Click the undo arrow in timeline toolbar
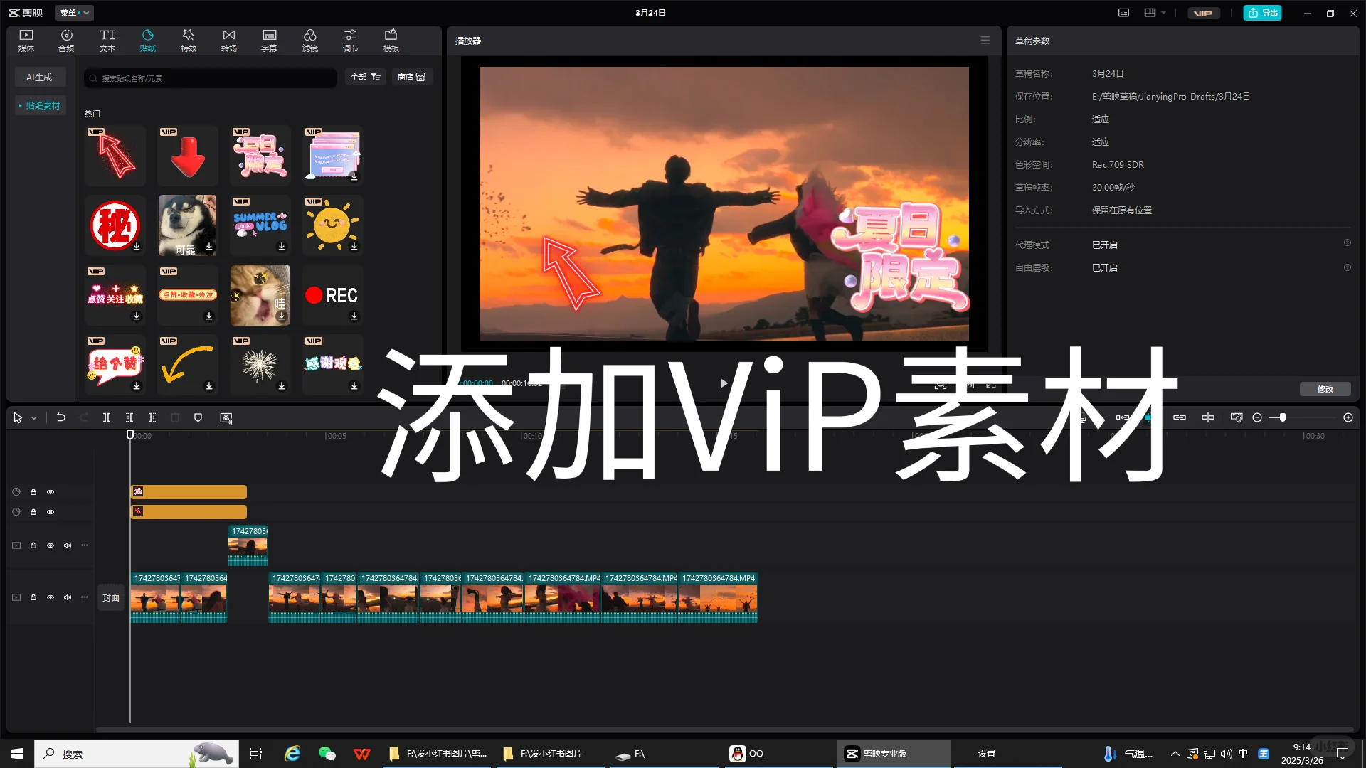The image size is (1366, 768). coord(61,417)
